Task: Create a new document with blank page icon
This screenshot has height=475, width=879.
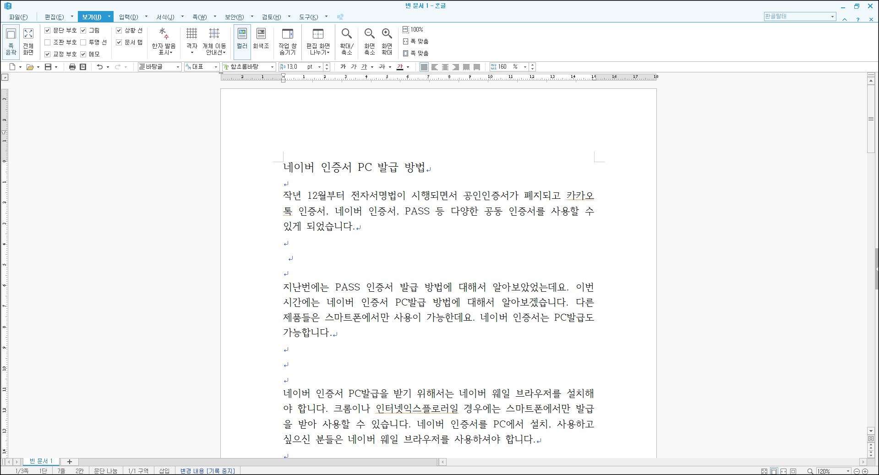Action: point(12,67)
